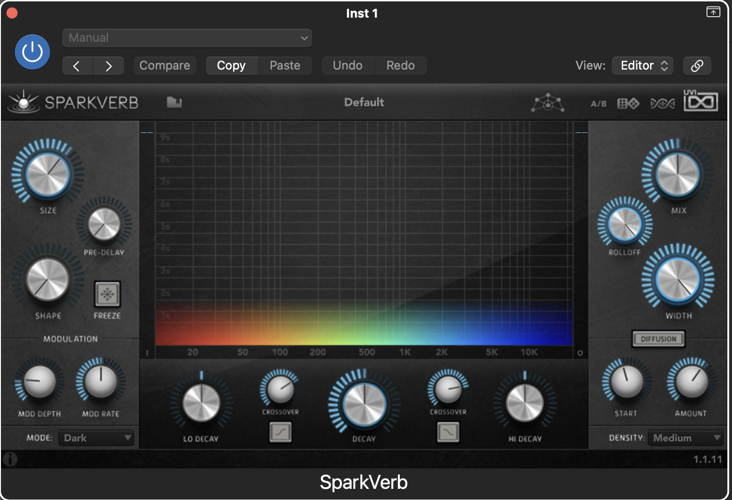Click the SparkVerb info icon
This screenshot has height=500, width=732.
tap(10, 459)
